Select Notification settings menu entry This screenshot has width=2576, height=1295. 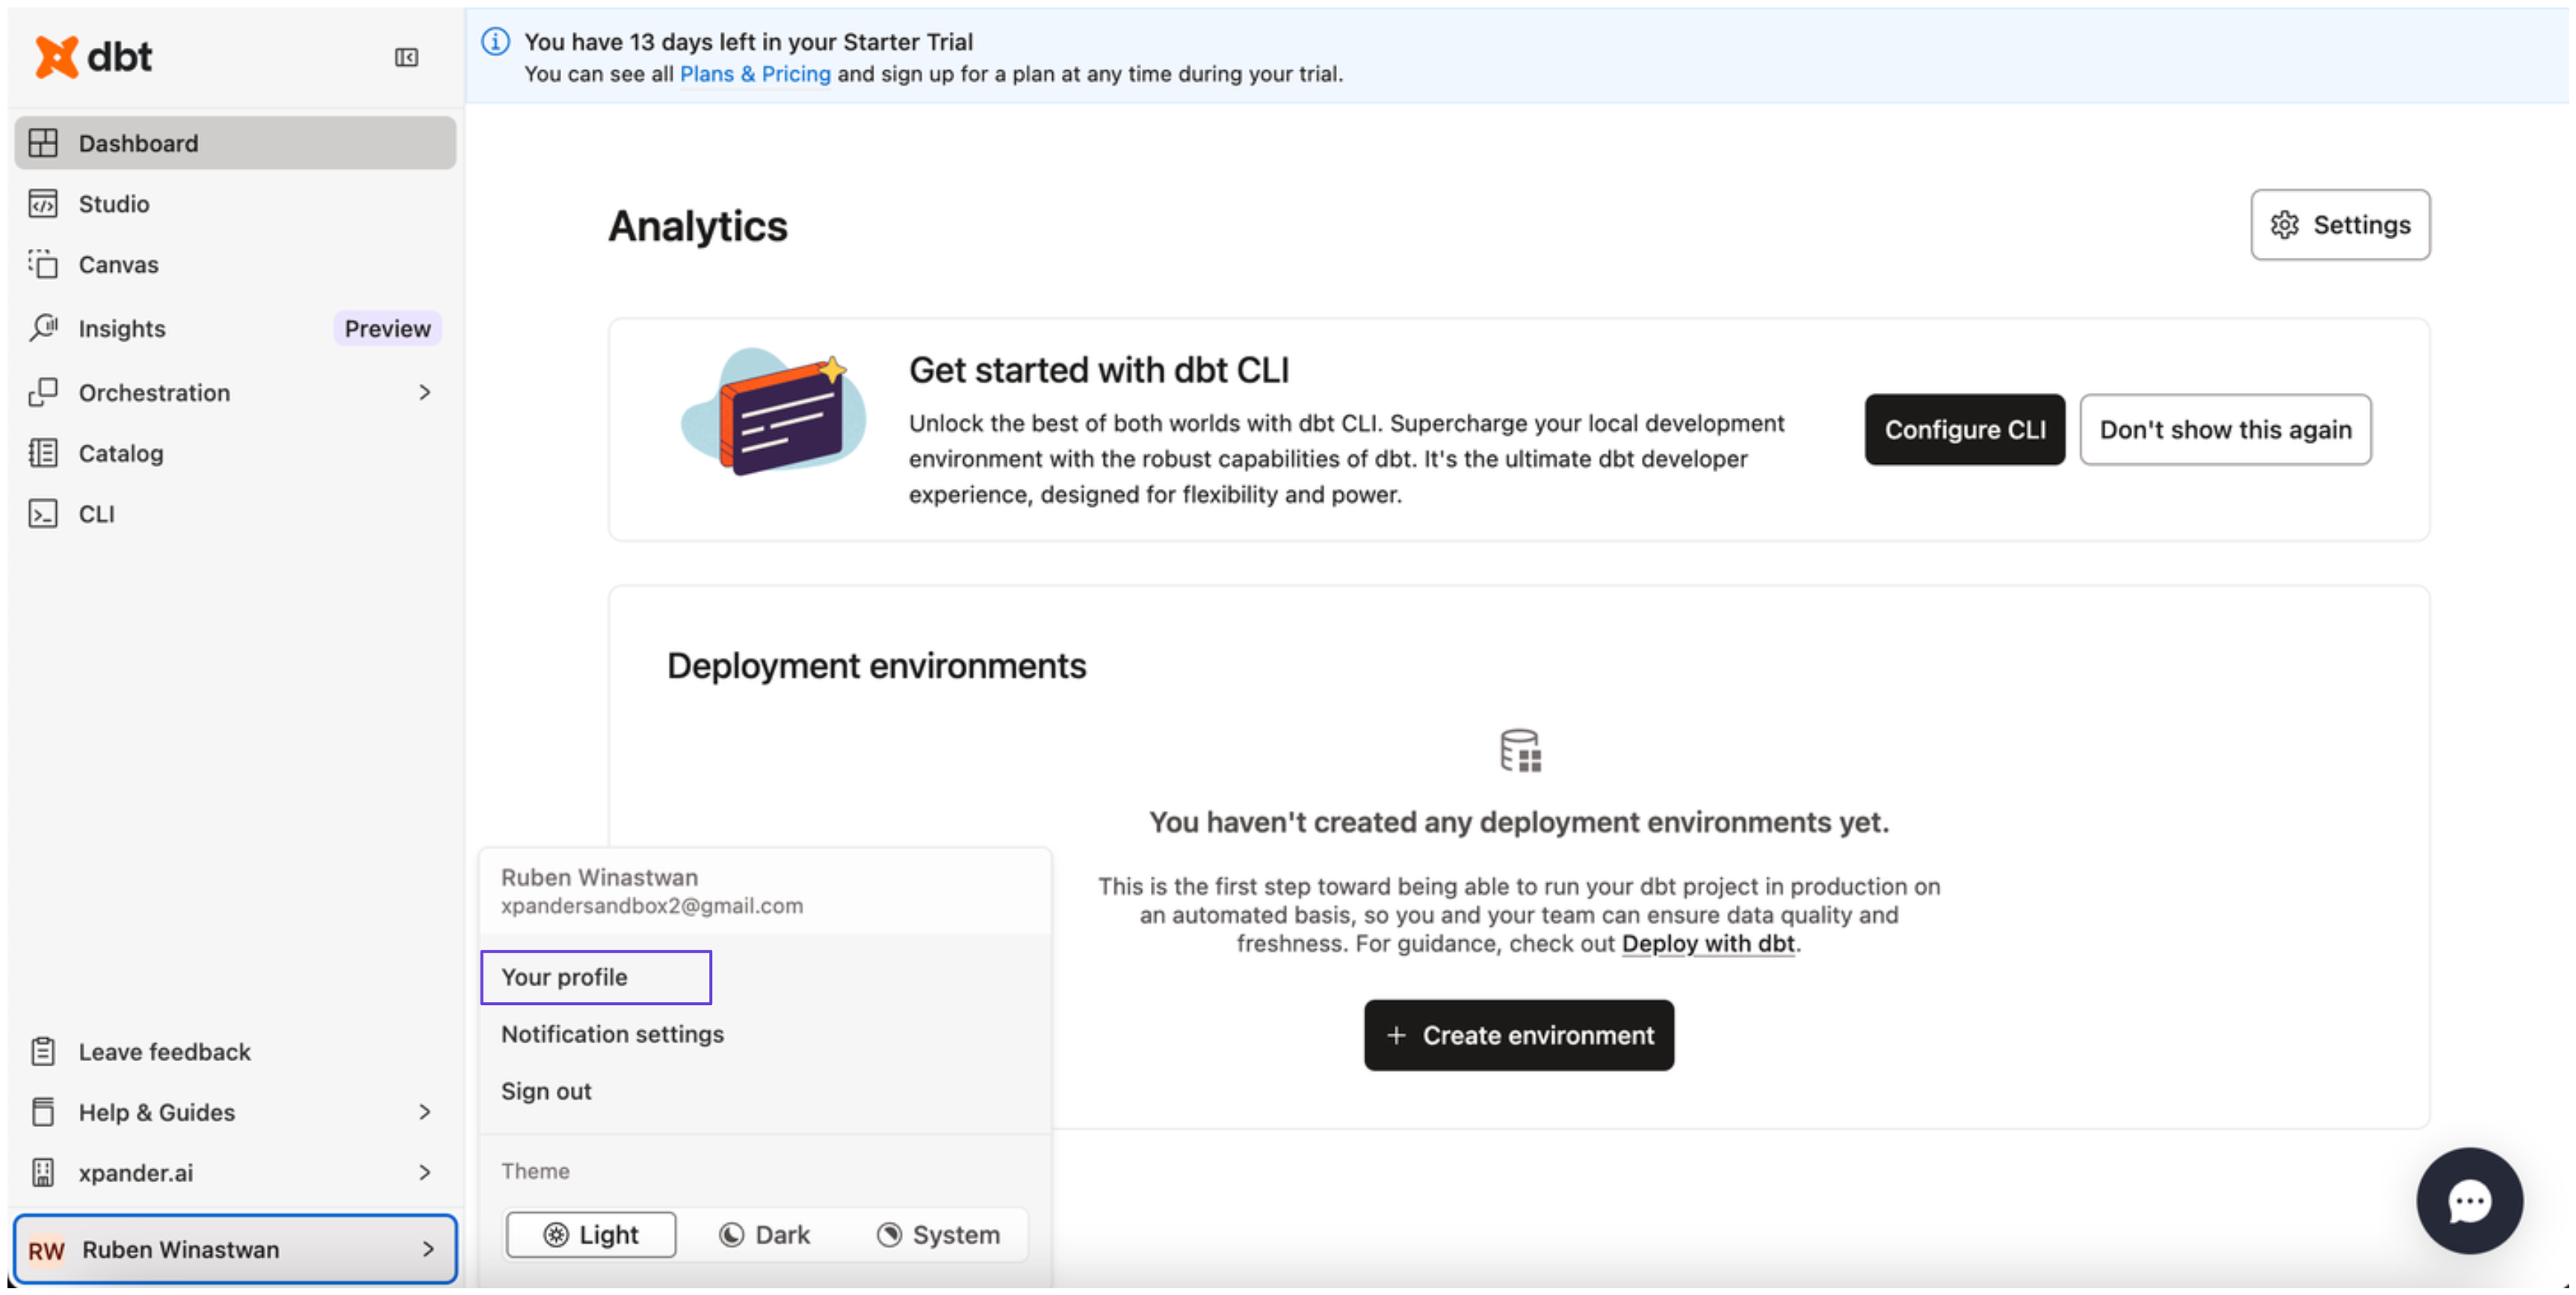pos(612,1034)
